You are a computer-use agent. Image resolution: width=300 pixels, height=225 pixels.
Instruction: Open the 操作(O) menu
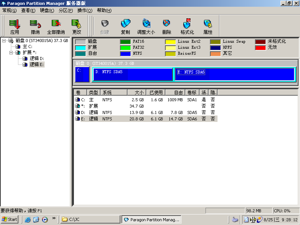click(x=85, y=10)
